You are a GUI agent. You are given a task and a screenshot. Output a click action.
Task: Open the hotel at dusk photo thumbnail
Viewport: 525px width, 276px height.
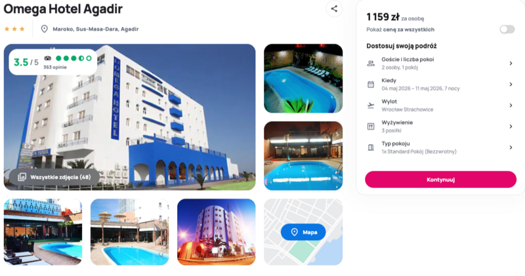pos(217,232)
